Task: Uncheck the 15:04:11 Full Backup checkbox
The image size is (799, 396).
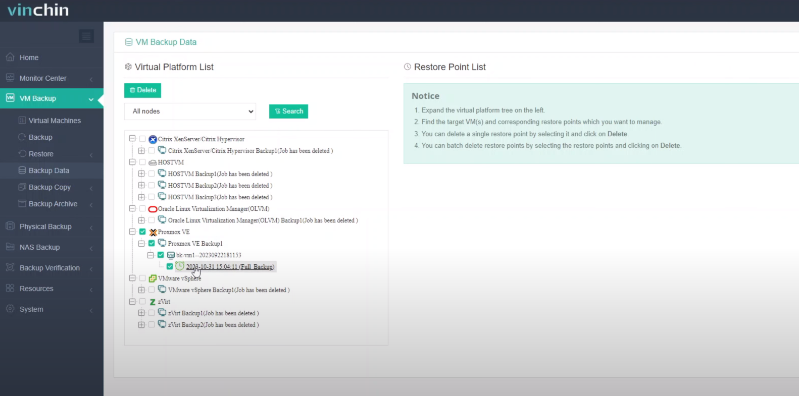Action: coord(170,266)
